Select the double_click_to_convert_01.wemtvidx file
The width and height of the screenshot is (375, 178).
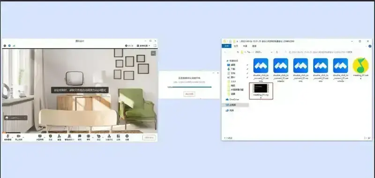click(341, 70)
